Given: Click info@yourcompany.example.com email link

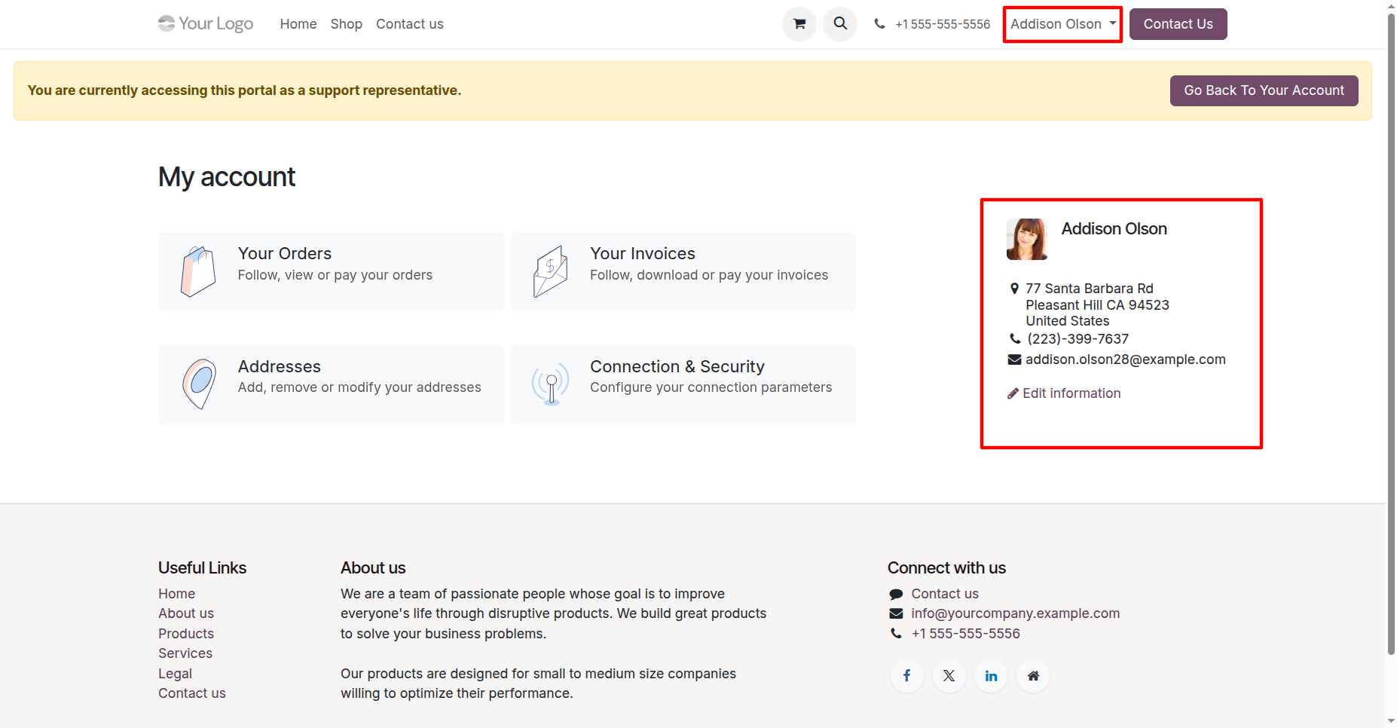Looking at the screenshot, I should point(1016,613).
